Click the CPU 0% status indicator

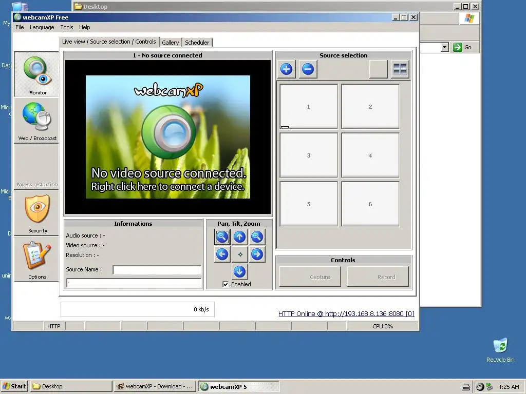(383, 326)
